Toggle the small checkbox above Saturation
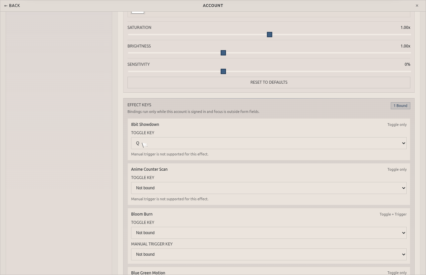Image resolution: width=426 pixels, height=275 pixels. (x=138, y=11)
